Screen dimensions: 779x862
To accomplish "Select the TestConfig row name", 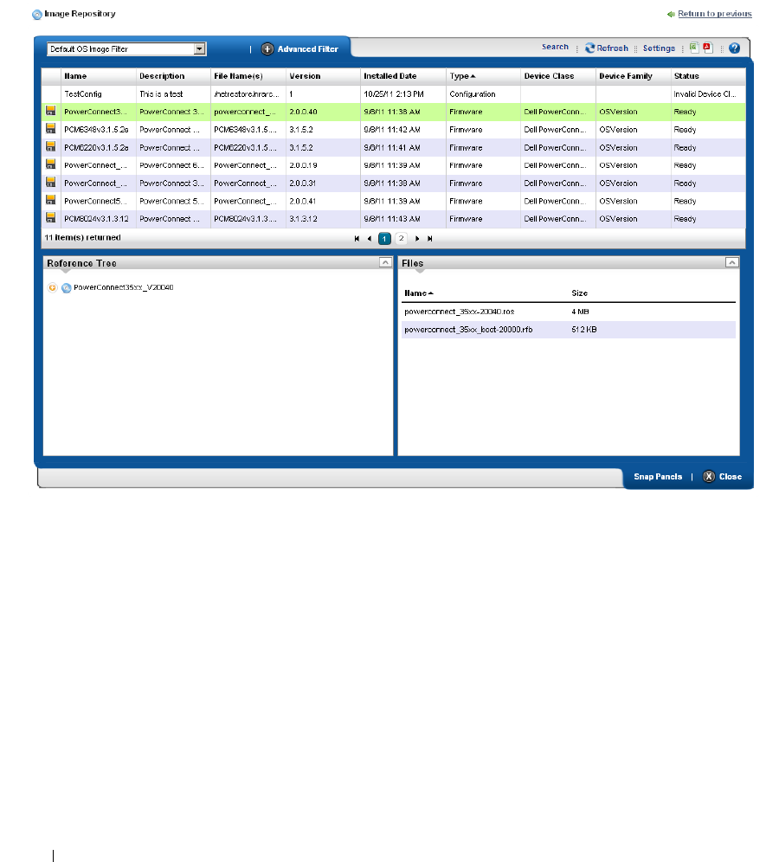I will (x=83, y=94).
